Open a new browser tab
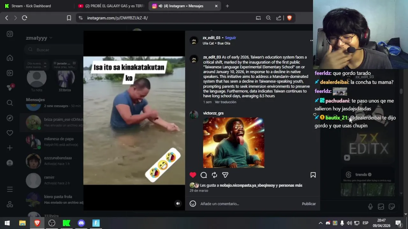This screenshot has height=229, width=408. 227,6
